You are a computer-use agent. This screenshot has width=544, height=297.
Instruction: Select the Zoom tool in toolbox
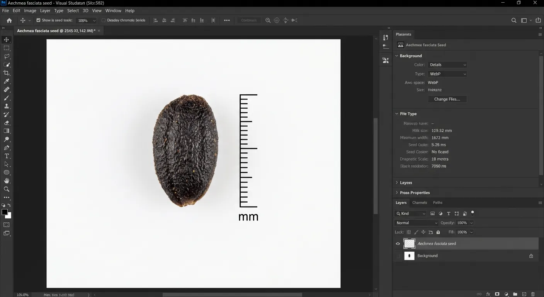pyautogui.click(x=7, y=189)
